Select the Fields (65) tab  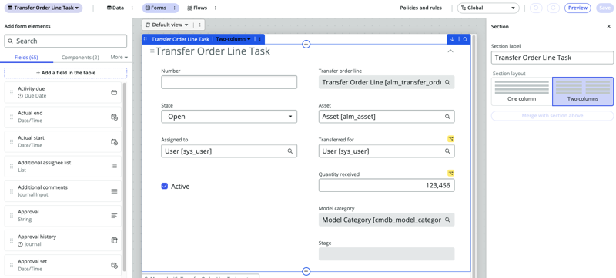point(26,57)
